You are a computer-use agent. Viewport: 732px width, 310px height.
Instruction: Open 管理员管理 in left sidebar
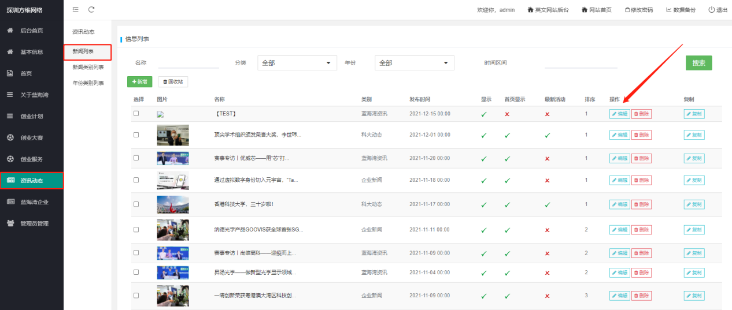coord(35,223)
